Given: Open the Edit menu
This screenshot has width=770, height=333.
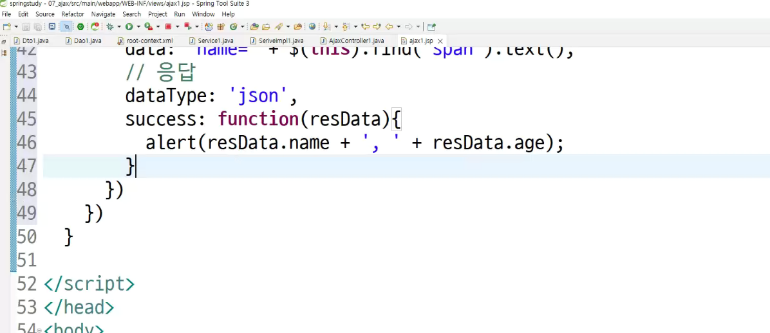Looking at the screenshot, I should pyautogui.click(x=23, y=14).
